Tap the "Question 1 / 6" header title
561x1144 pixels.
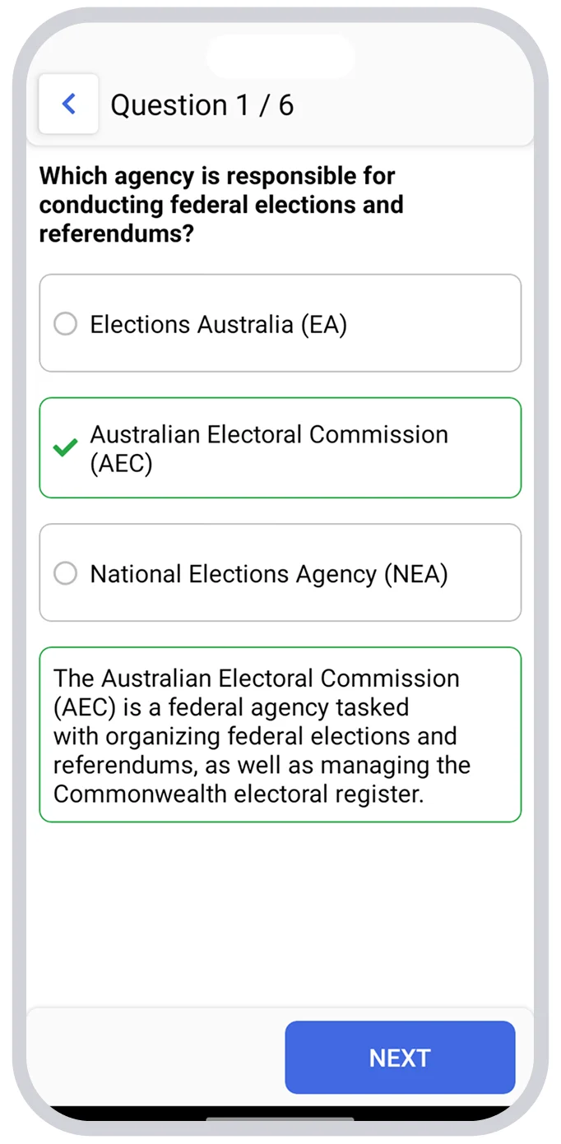[x=202, y=105]
